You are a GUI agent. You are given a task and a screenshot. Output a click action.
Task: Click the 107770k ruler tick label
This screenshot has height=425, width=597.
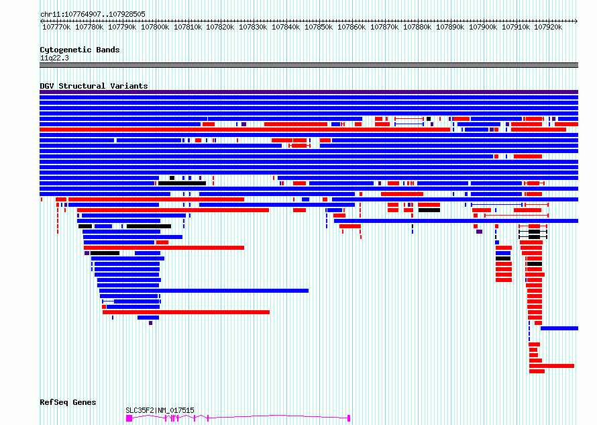tap(56, 27)
